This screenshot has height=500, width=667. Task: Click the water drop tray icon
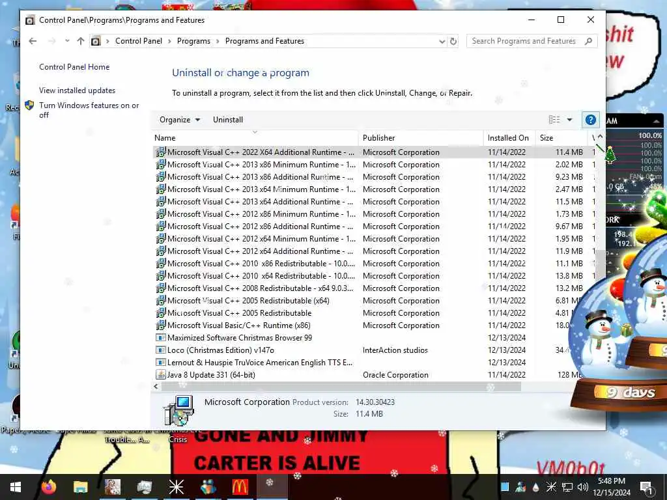tap(535, 487)
